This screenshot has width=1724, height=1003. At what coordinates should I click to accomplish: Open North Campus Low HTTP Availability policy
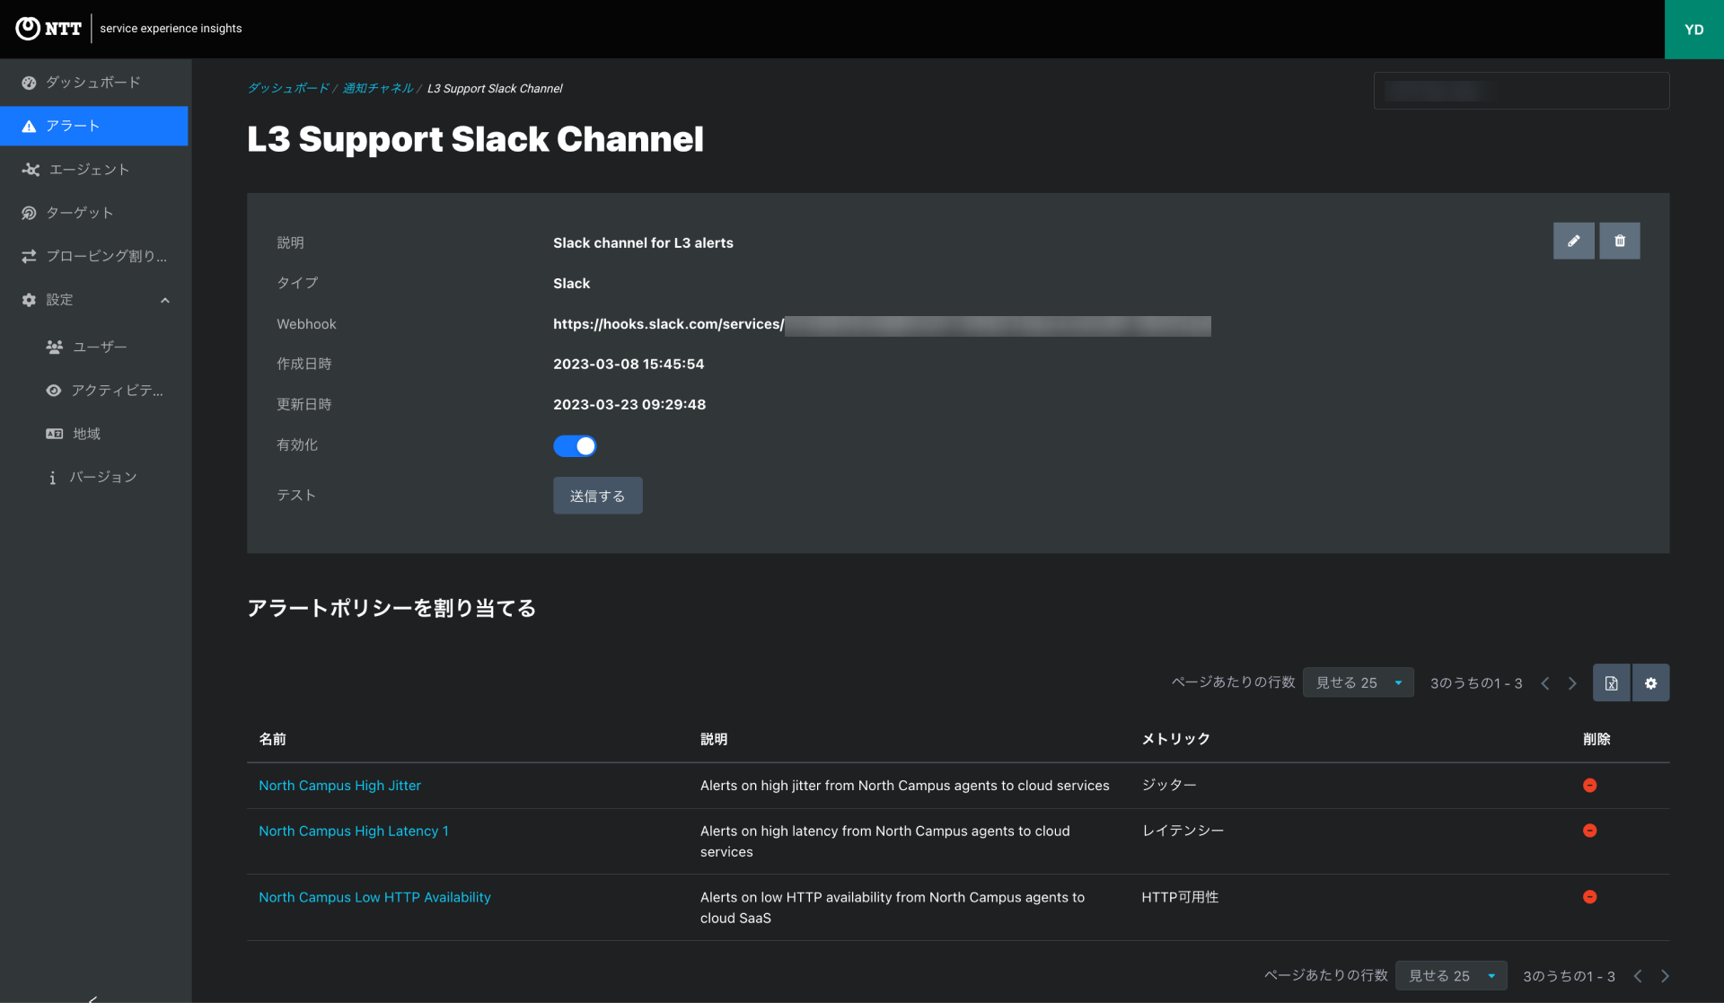pos(374,898)
